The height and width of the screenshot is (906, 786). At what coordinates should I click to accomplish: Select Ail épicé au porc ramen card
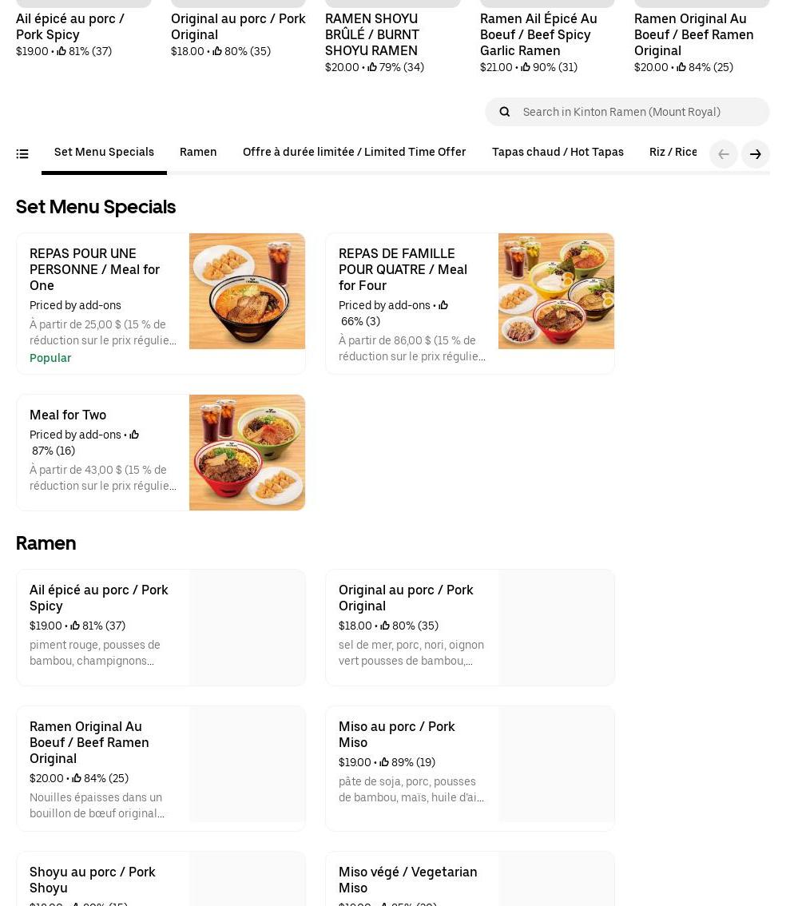click(161, 627)
